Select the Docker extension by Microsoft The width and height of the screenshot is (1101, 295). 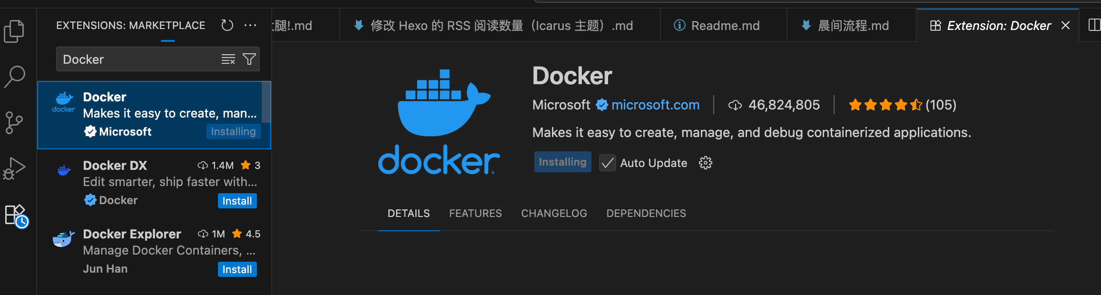[x=154, y=115]
